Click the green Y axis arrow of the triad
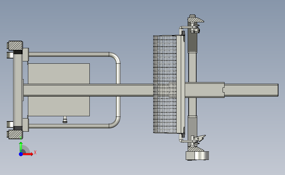The image size is (285, 175). coord(21,147)
